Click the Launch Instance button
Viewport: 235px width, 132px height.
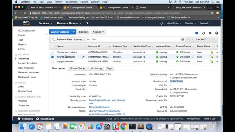point(60,32)
